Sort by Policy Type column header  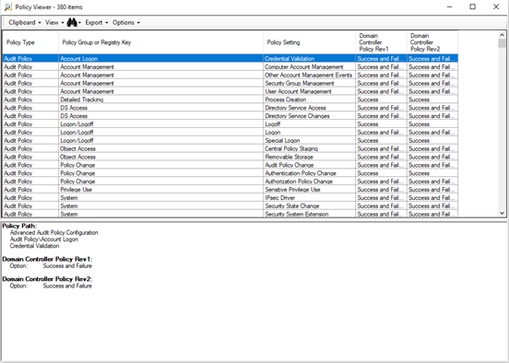(x=30, y=42)
